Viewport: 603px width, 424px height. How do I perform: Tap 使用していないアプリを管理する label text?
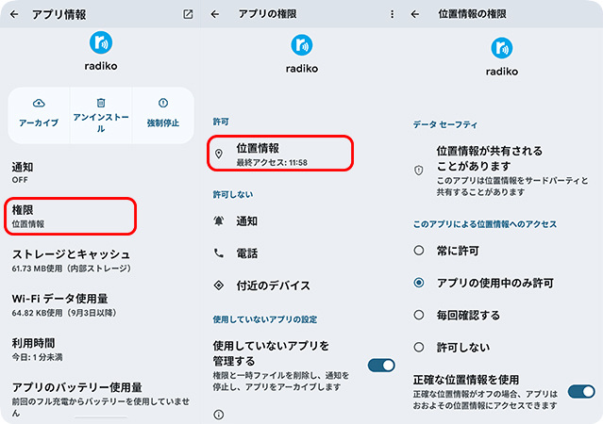tap(271, 353)
